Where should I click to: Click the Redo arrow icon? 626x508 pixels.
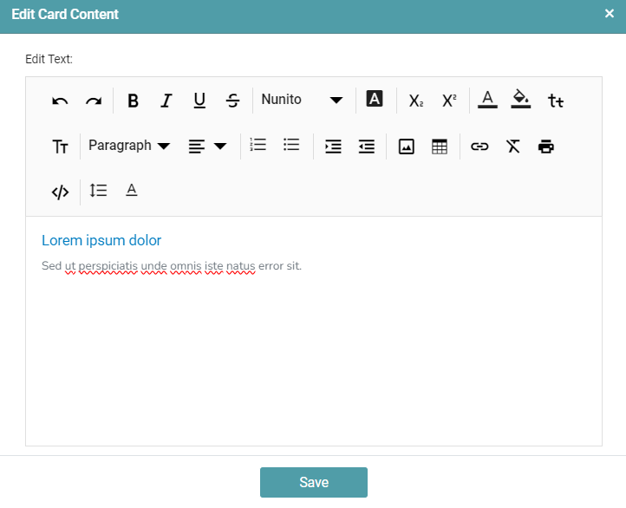pos(94,101)
